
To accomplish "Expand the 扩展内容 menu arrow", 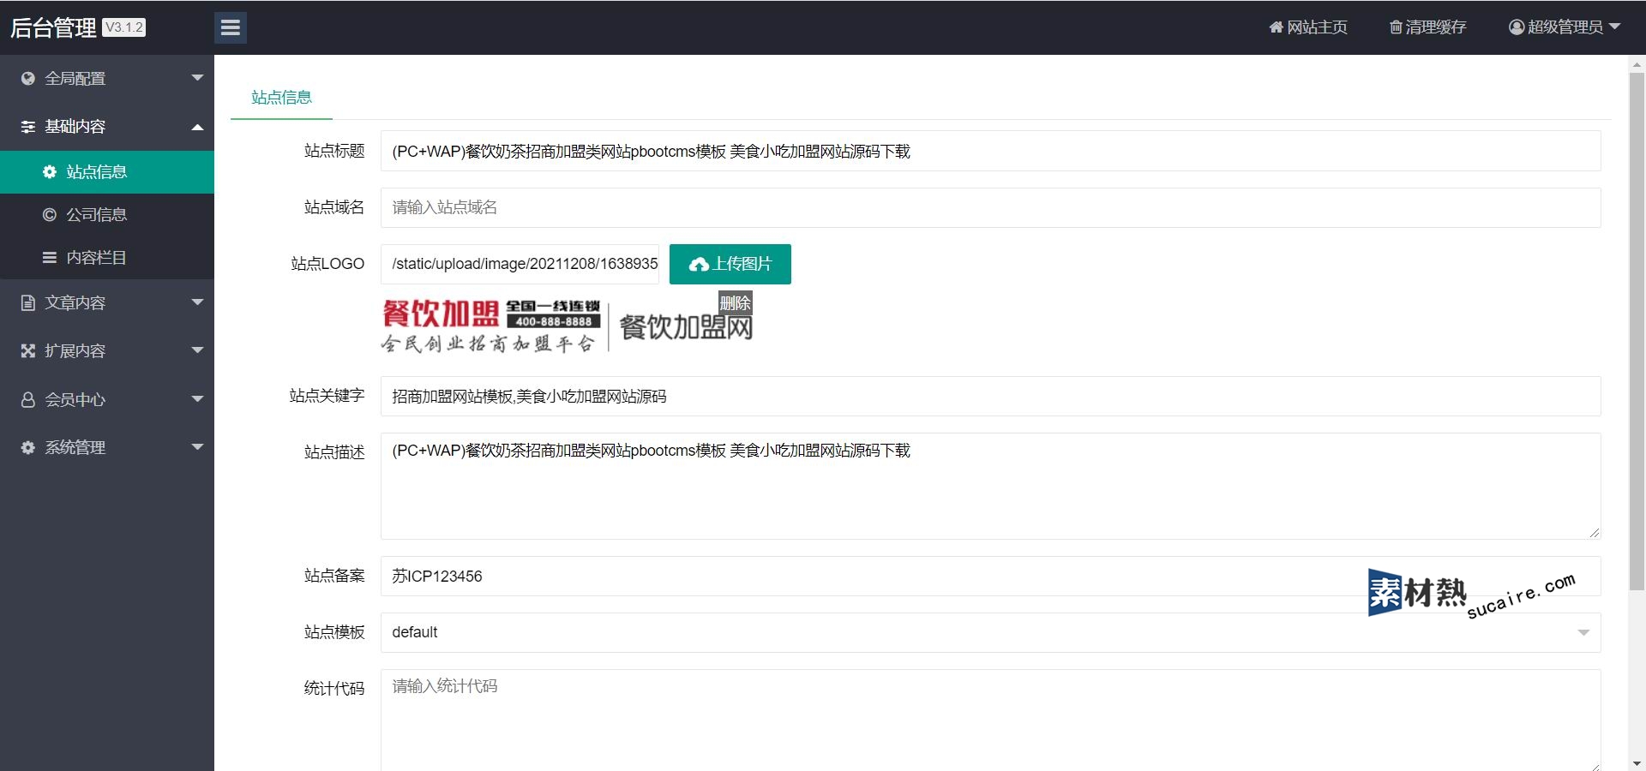I will tap(197, 350).
